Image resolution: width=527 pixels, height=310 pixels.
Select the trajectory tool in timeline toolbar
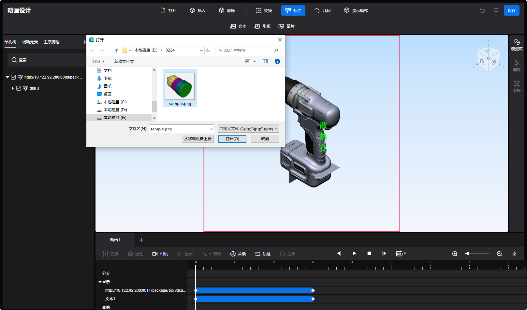[x=263, y=254]
